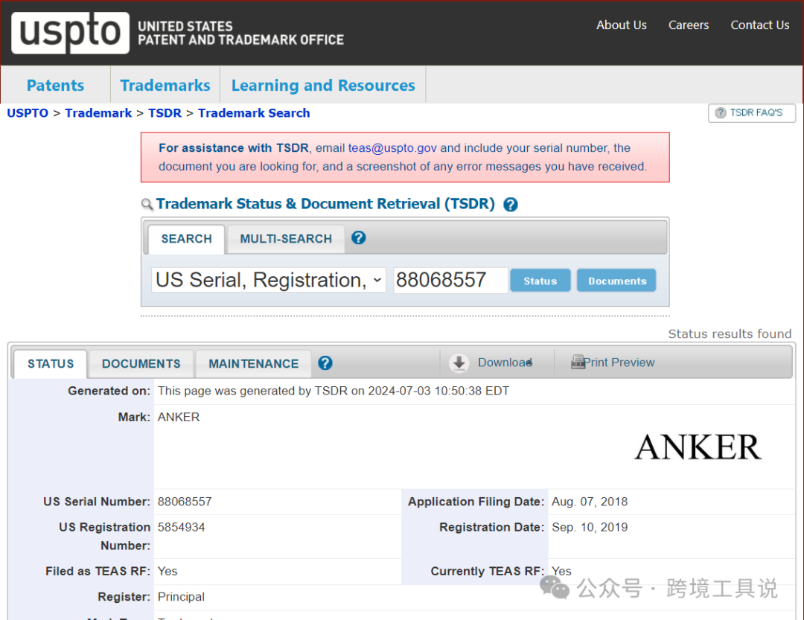Click the Trademark Status & Document Retrieval heading
Image resolution: width=804 pixels, height=620 pixels.
[325, 204]
